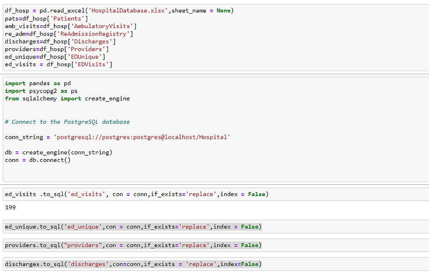Click the 'import psycopg2 as ps' line

pyautogui.click(x=41, y=91)
